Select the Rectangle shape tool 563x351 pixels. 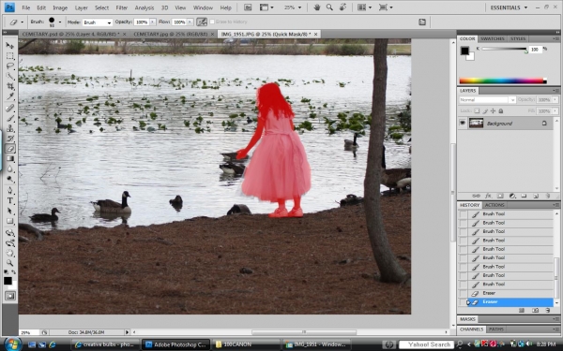click(9, 221)
